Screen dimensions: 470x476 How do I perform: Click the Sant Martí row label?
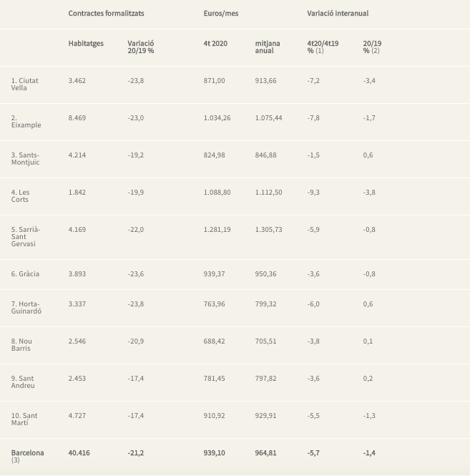(x=24, y=419)
